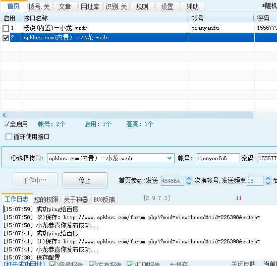Toggle 规则报告 checkbox

(x=130, y=263)
